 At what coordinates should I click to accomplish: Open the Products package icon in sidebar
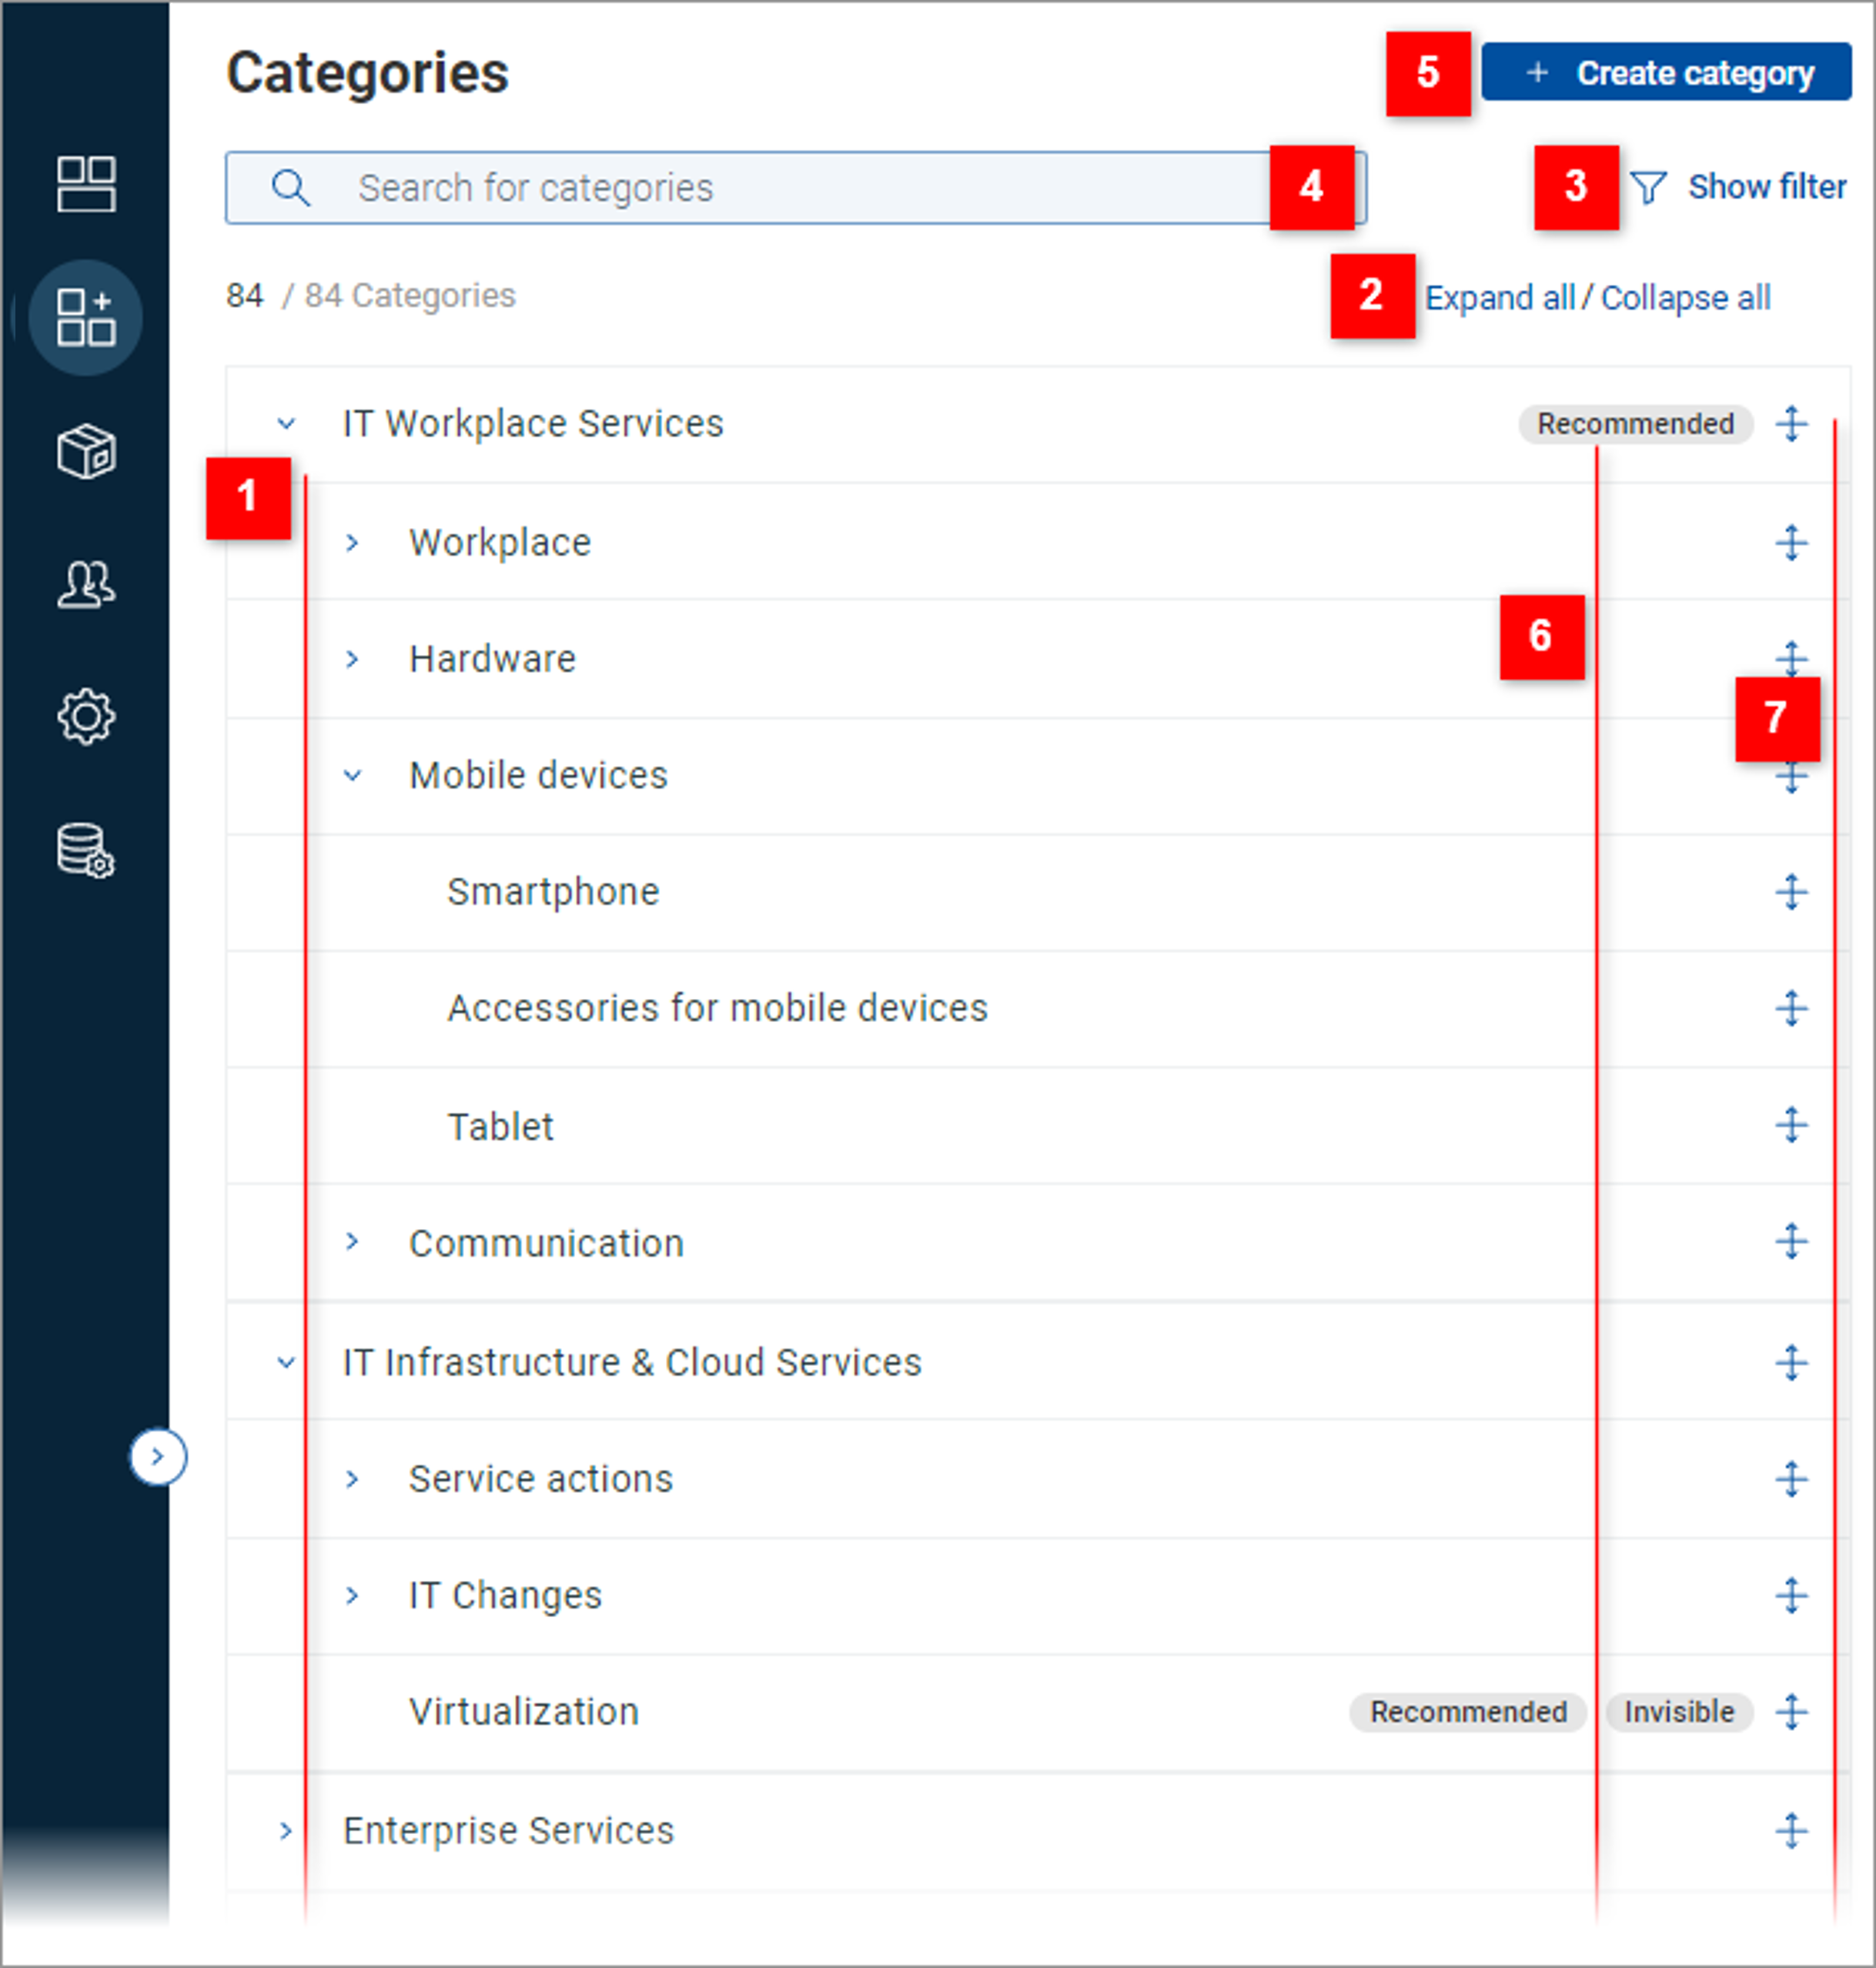pos(86,452)
